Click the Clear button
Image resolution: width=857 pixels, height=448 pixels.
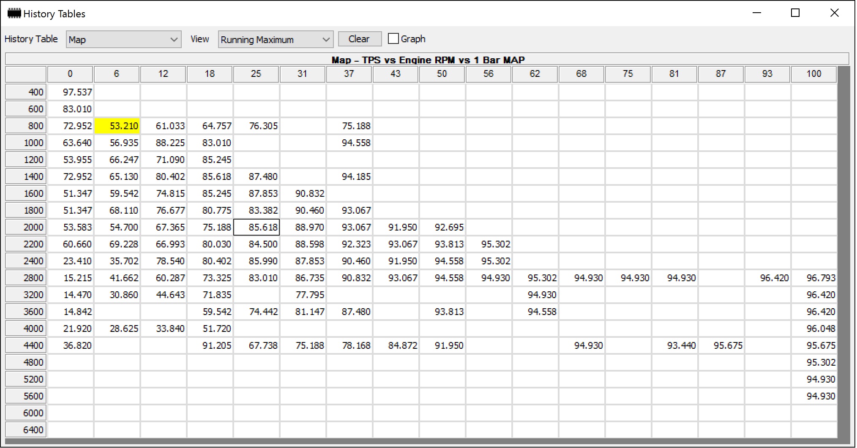(x=360, y=39)
